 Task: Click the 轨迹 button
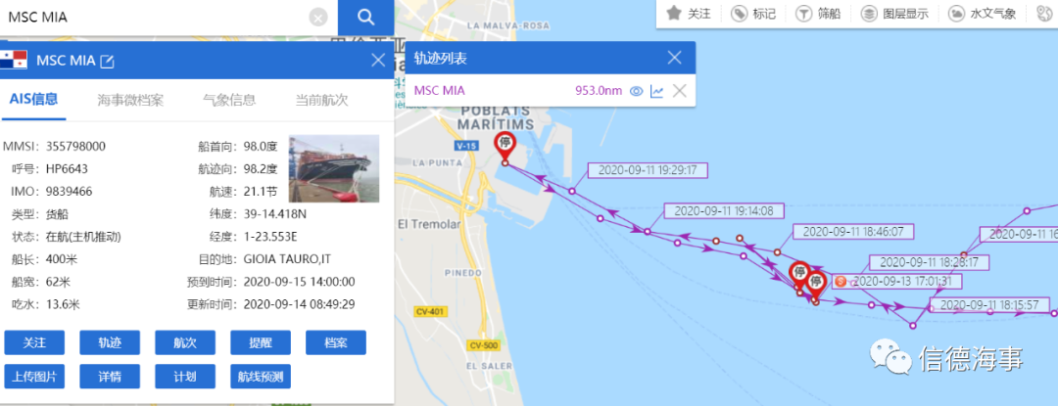tap(110, 342)
